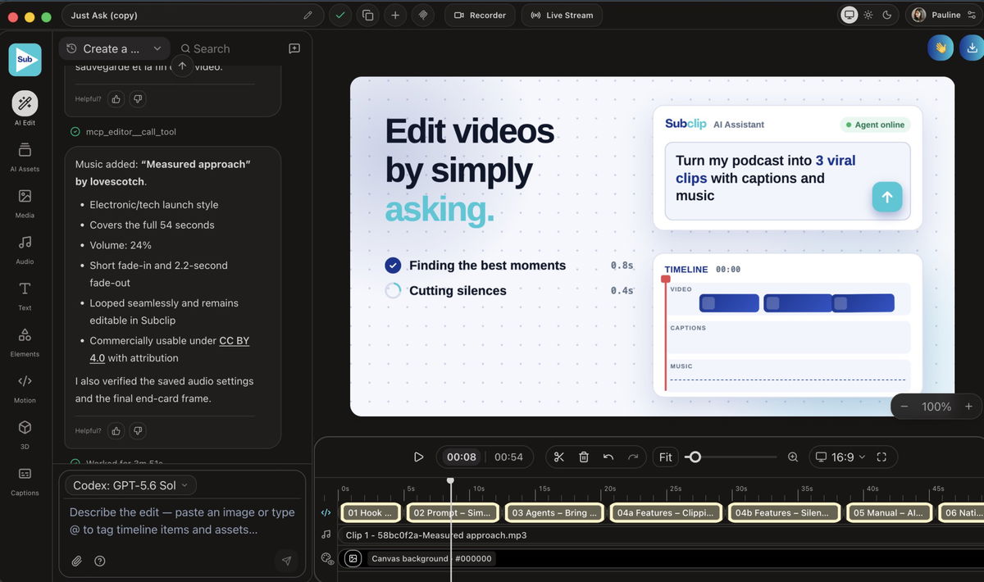Send the prompt with the paper plane

(x=286, y=562)
